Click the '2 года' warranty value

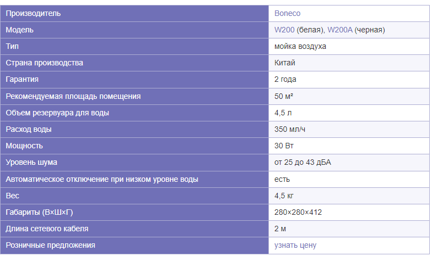click(x=285, y=79)
